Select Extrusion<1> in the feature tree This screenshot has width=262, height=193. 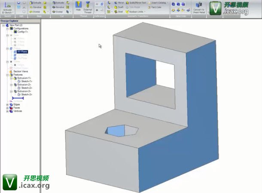[x=24, y=78]
